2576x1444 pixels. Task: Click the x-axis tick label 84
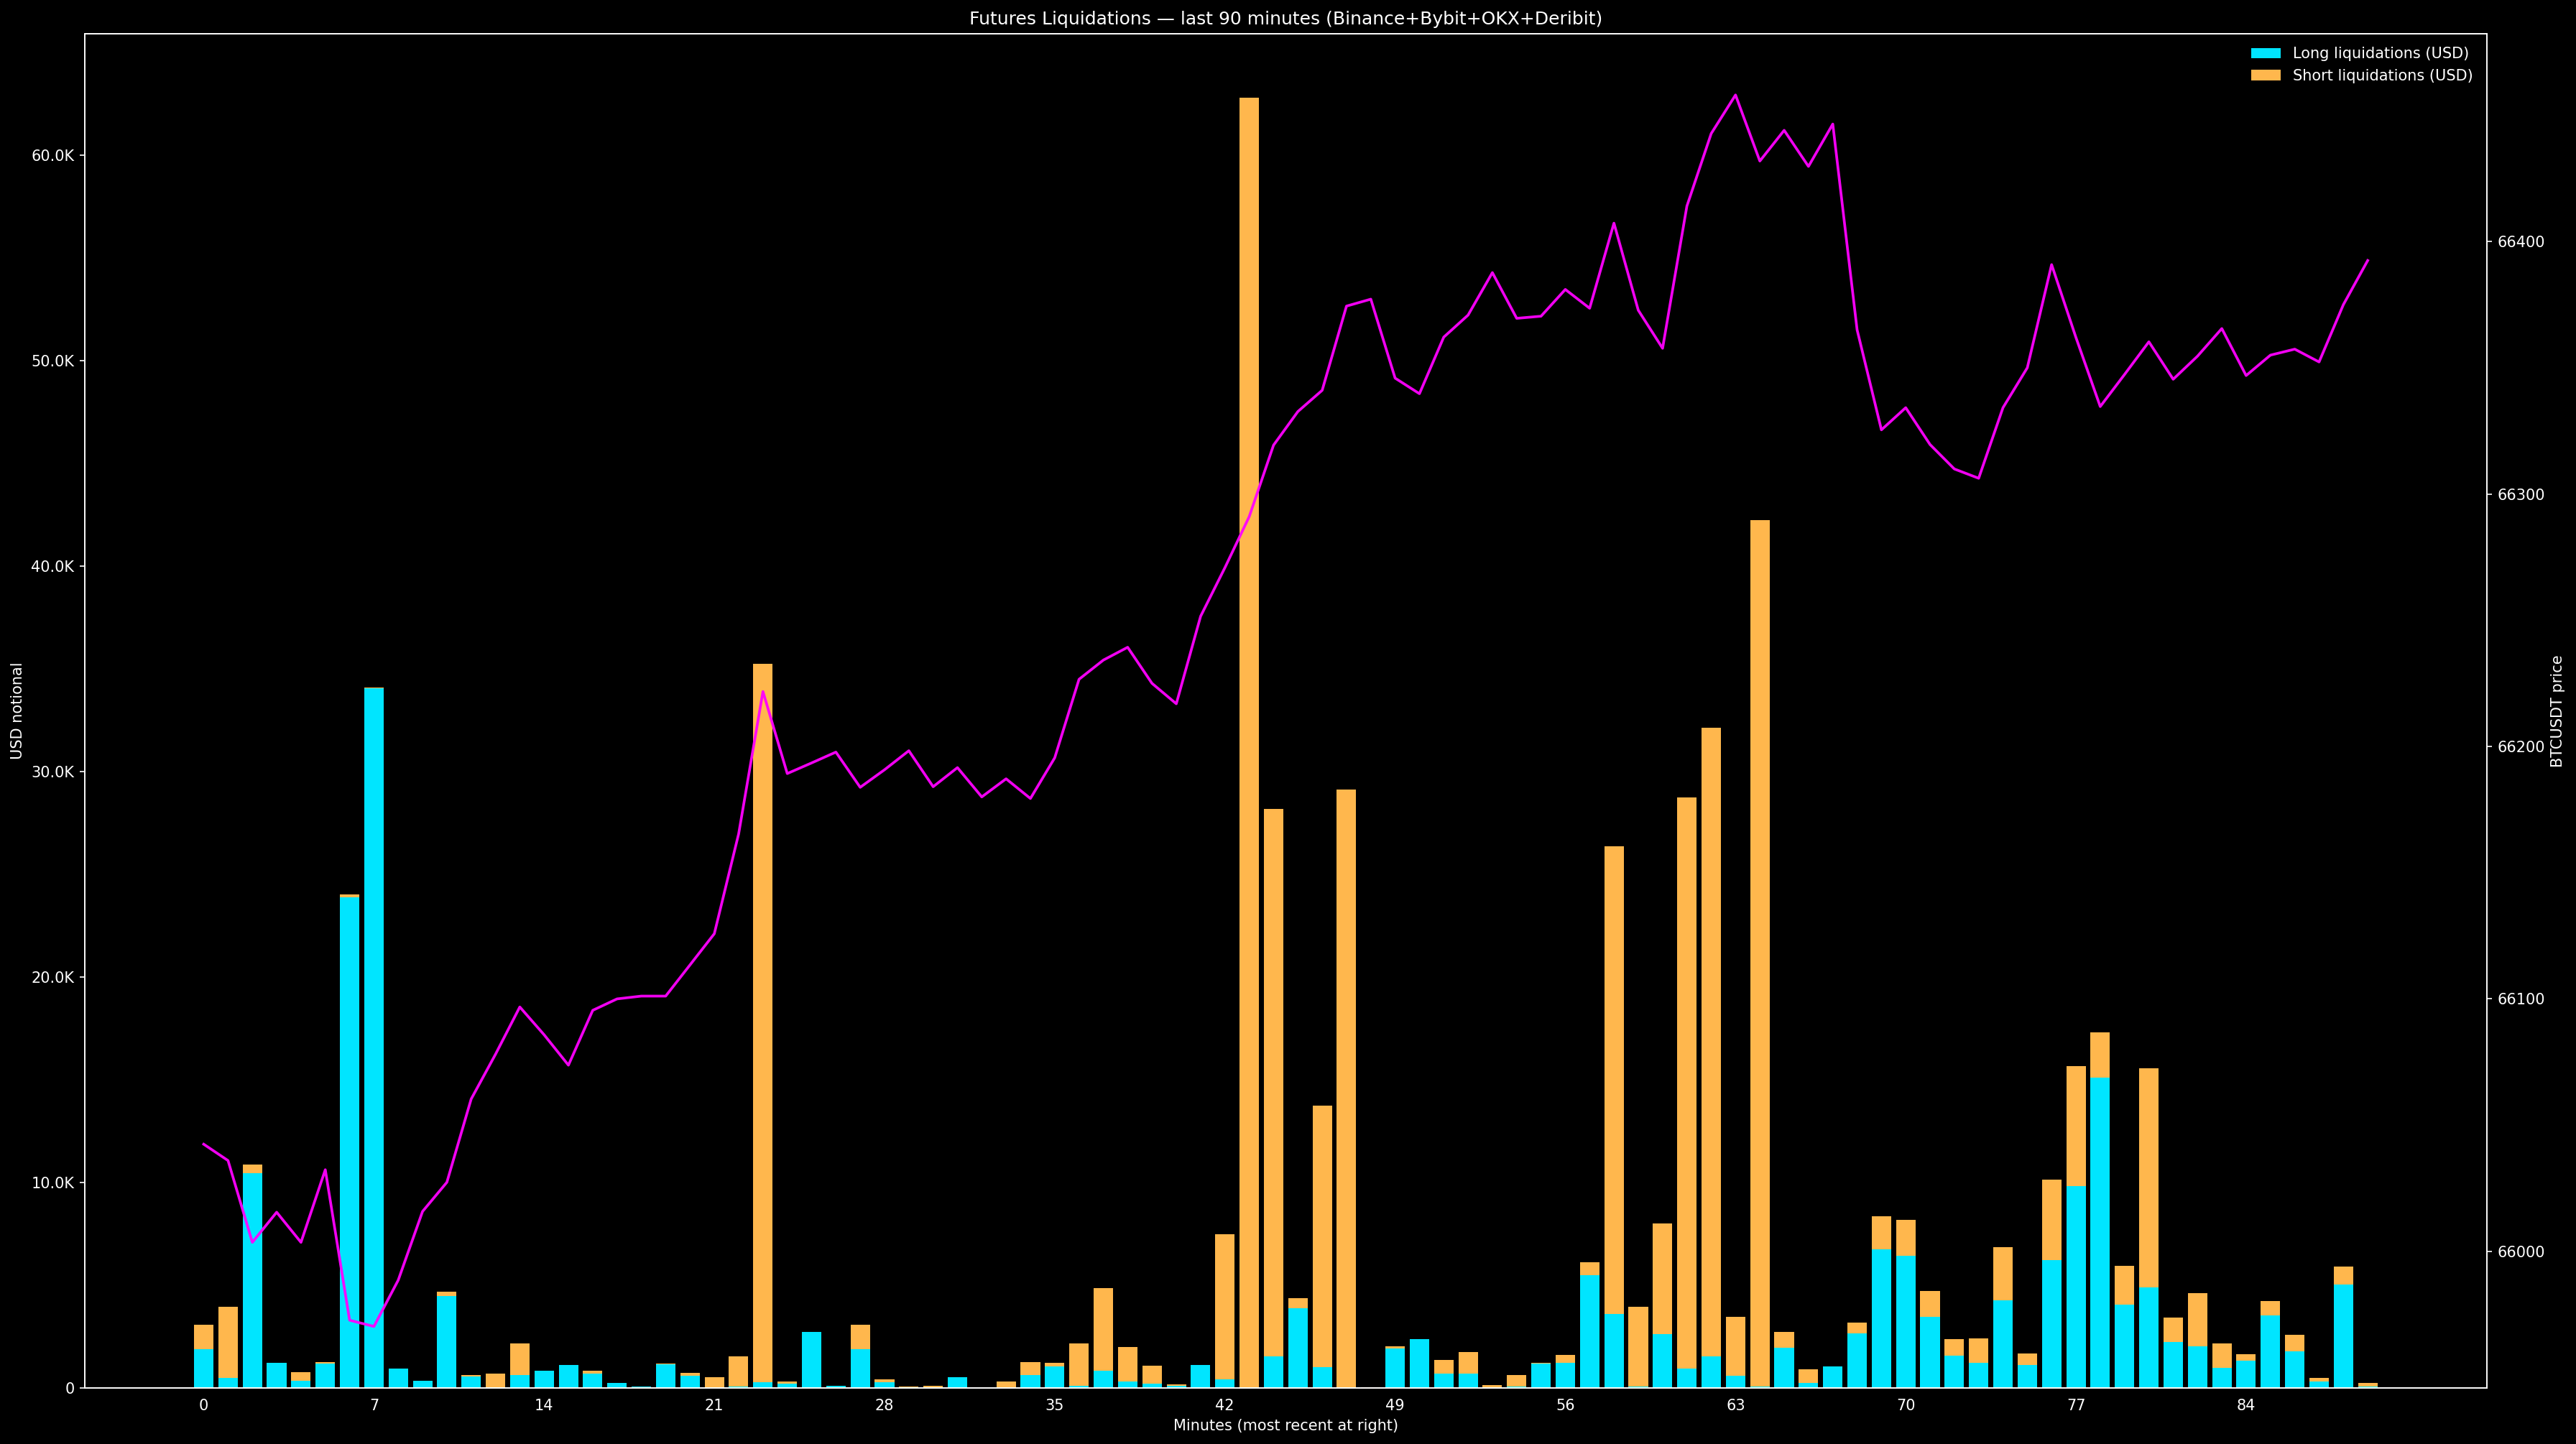(x=2246, y=1405)
